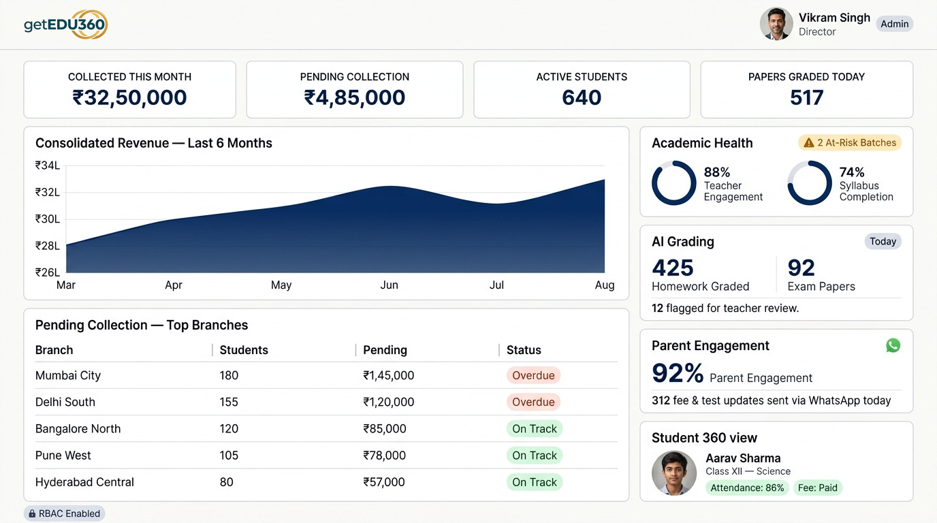The image size is (937, 523).
Task: Click the On Track status for Hyderabad Central
Action: 535,481
